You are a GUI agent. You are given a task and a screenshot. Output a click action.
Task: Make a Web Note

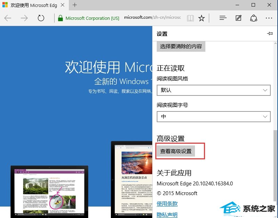[238, 18]
